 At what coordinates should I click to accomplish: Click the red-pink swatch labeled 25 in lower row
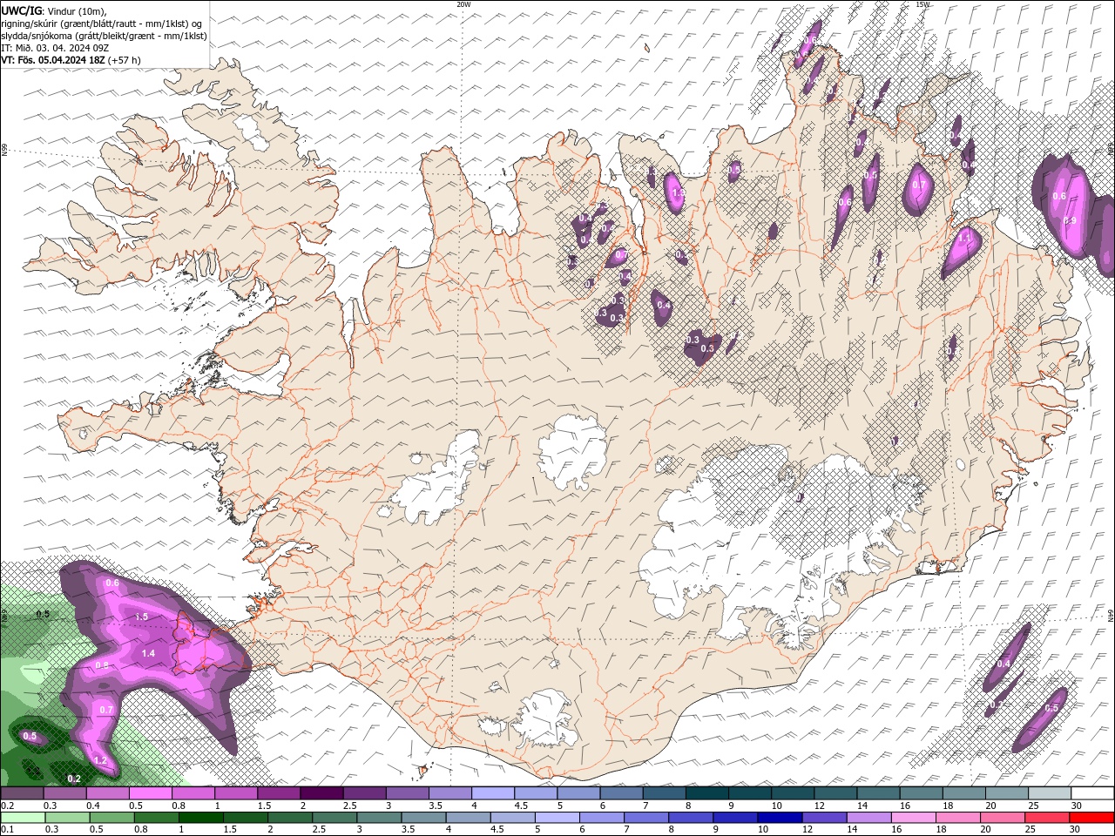click(x=1048, y=818)
